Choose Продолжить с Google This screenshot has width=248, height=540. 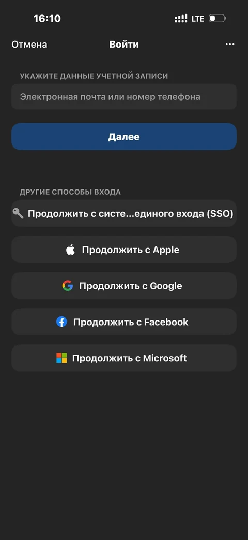point(124,286)
